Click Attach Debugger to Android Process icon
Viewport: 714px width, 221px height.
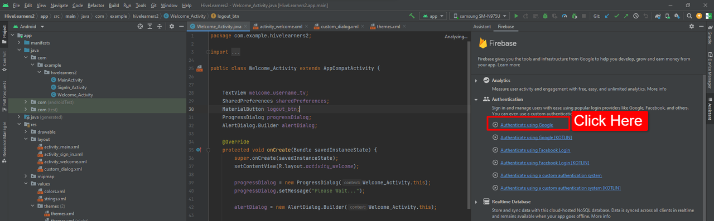(x=575, y=16)
